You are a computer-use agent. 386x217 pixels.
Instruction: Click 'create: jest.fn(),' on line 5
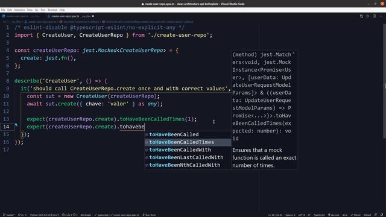(x=48, y=58)
